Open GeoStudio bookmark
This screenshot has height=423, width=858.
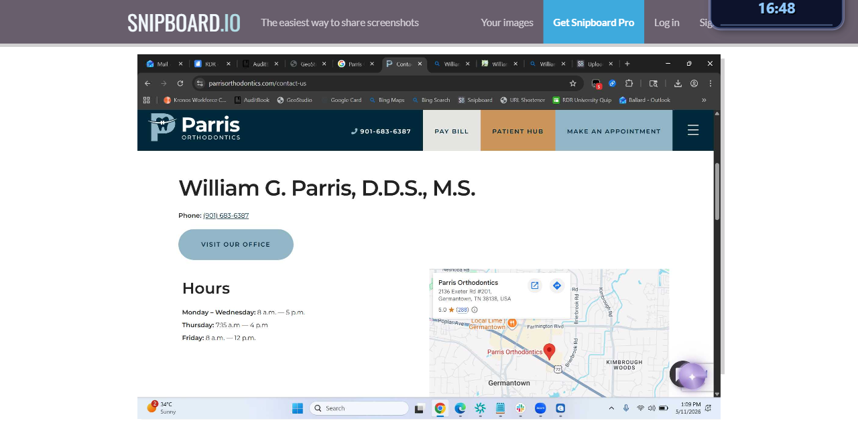[295, 100]
